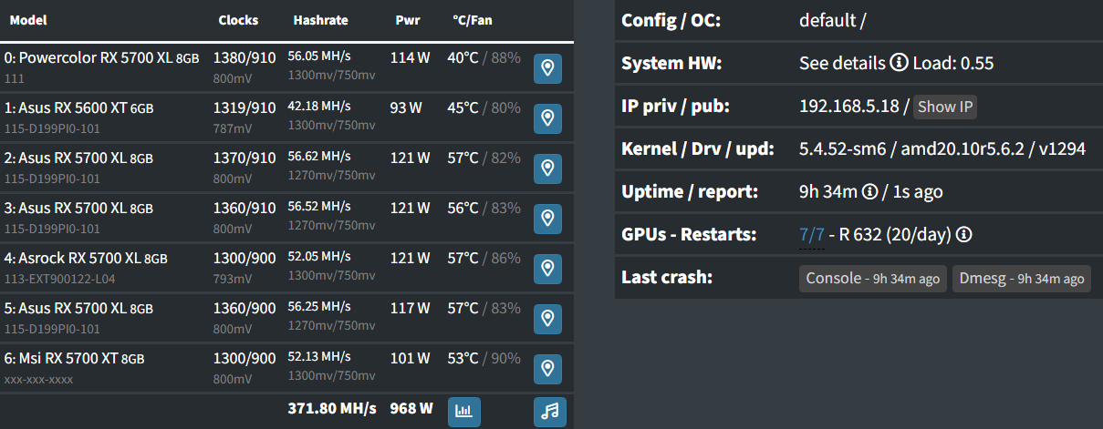Click the 7/7 GPUs link
This screenshot has height=429, width=1103.
pos(812,235)
